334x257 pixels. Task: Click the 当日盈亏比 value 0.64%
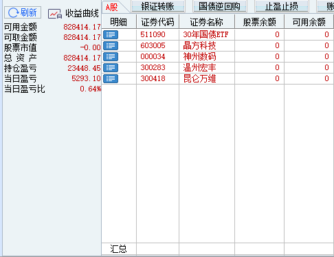91,89
